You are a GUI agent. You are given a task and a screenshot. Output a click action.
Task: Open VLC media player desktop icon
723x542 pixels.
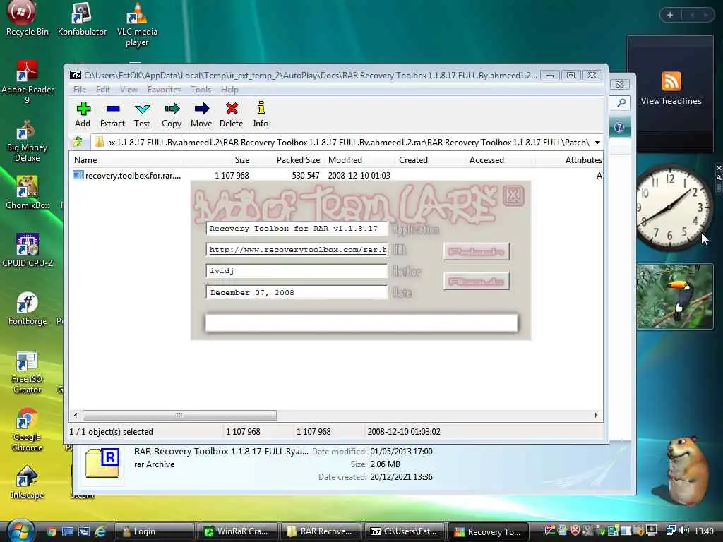[x=137, y=24]
